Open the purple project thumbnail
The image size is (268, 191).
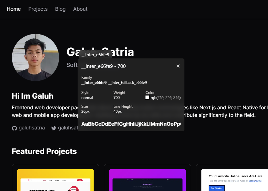pyautogui.click(x=147, y=180)
